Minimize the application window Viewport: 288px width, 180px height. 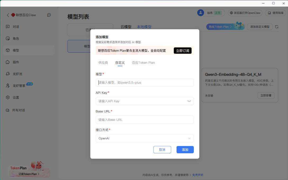pos(263,3)
